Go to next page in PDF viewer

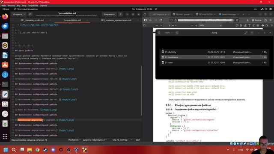coord(161,25)
